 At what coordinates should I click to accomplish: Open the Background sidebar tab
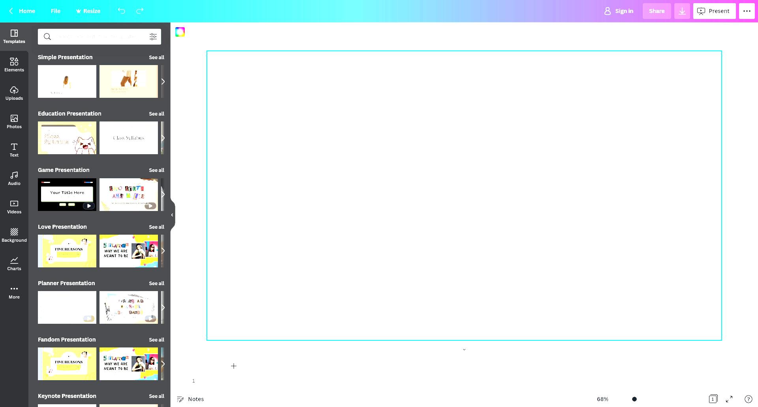coord(14,235)
